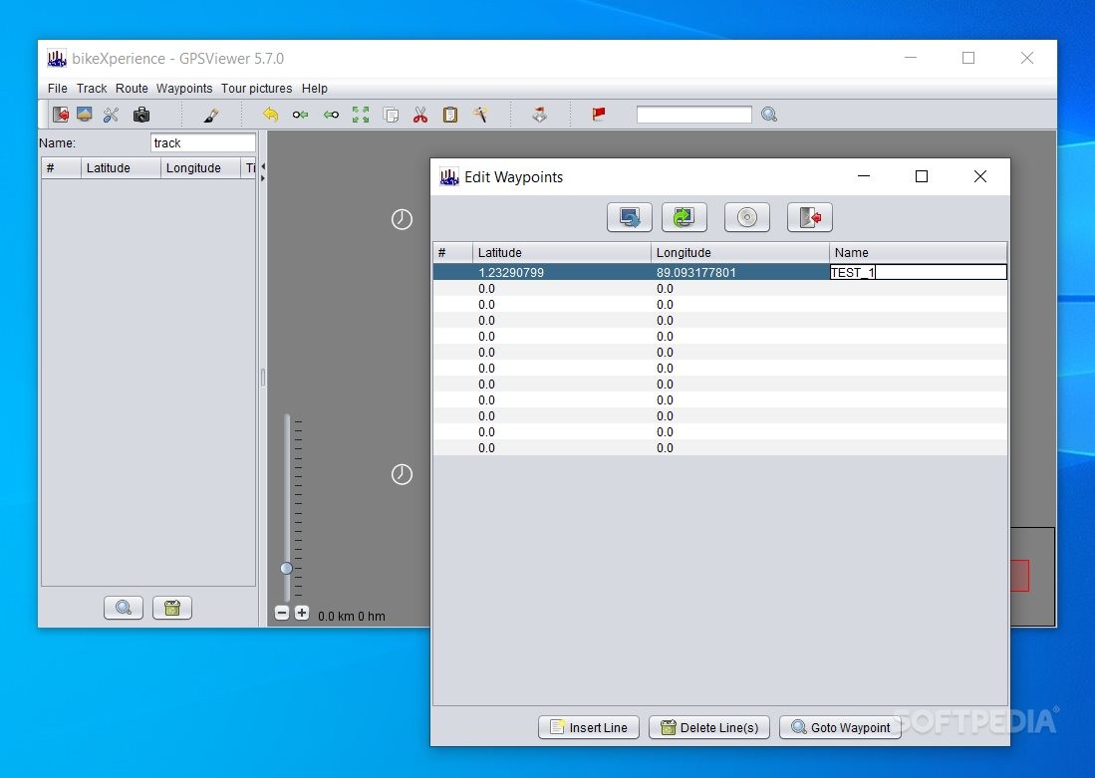Open the File menu
Image resolution: width=1095 pixels, height=778 pixels.
pyautogui.click(x=57, y=88)
